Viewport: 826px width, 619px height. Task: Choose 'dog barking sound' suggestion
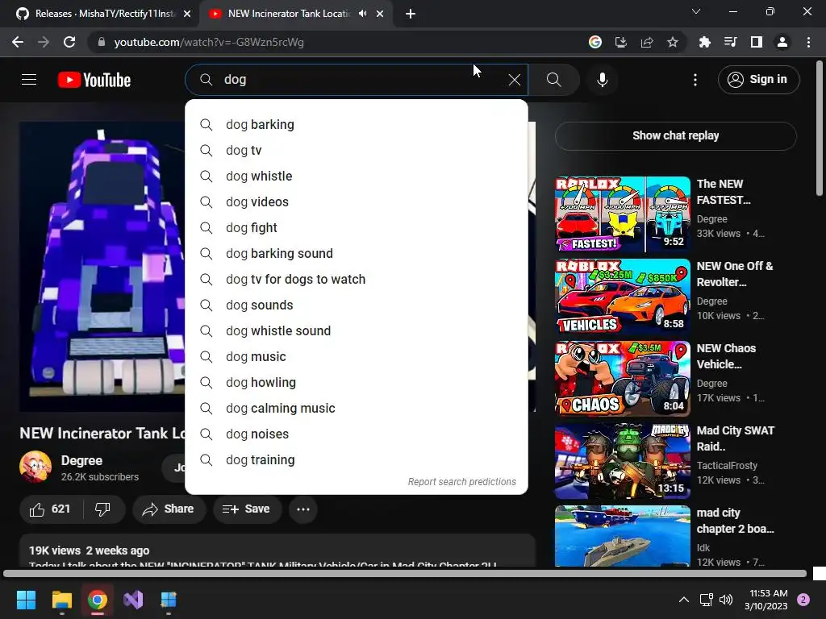tap(356, 254)
